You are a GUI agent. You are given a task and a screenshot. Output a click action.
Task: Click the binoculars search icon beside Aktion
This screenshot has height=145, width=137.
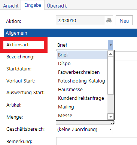[109, 20]
